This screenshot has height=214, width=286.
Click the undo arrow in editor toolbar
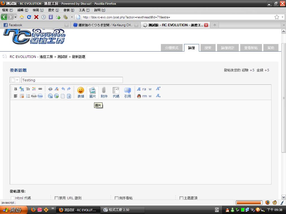63,89
